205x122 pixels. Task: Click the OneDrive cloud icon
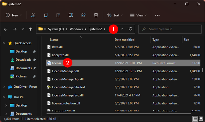point(10,87)
